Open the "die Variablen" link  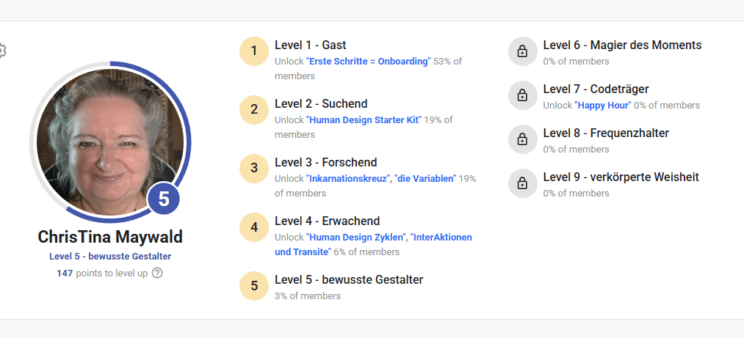425,179
